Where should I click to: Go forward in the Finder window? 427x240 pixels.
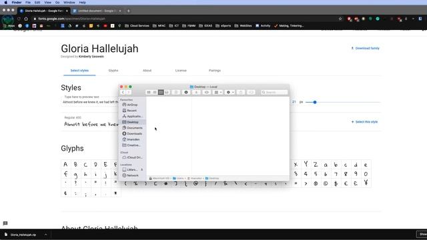pos(129,92)
